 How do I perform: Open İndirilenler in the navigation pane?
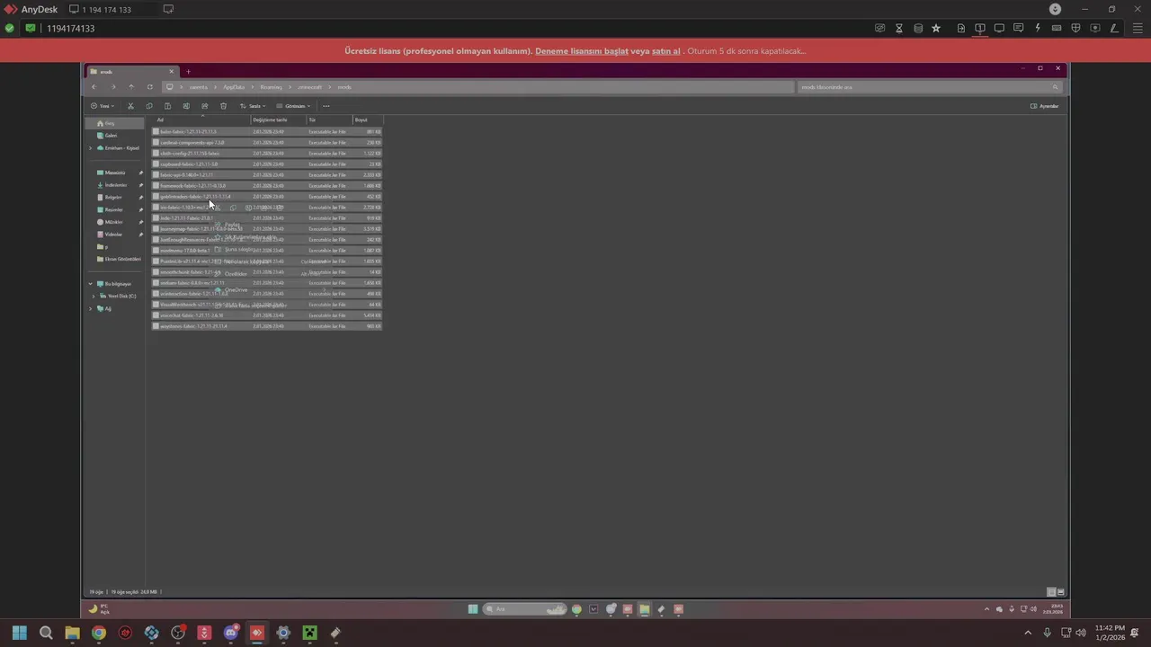click(116, 185)
